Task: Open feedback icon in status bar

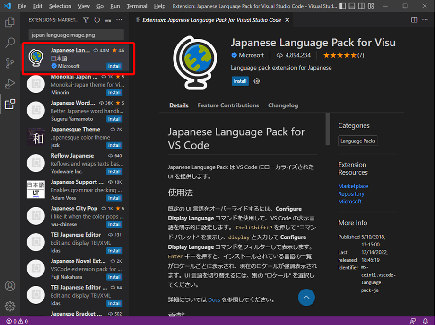Action: pos(413,321)
